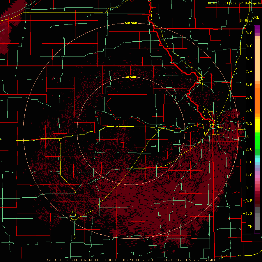Click the -1.3 value on the color scale
262x262 pixels.
pos(248,214)
